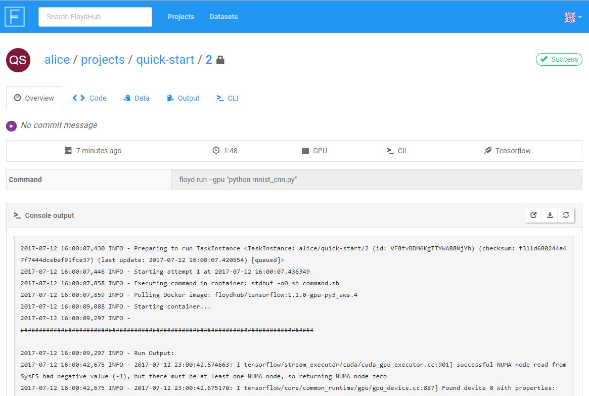Refresh the console output
This screenshot has width=589, height=396.
coord(566,215)
